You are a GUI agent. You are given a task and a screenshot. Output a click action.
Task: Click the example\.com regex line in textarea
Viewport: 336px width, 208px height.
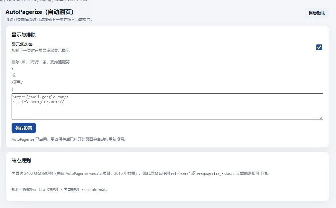[38, 102]
